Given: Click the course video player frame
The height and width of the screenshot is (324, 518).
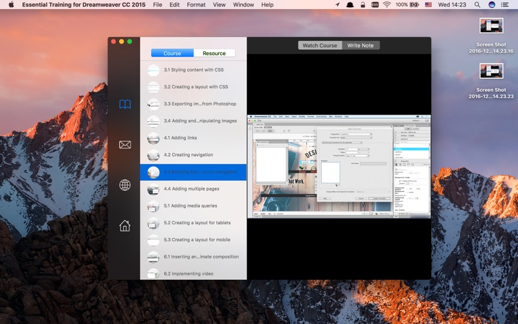Looking at the screenshot, I should 339,167.
